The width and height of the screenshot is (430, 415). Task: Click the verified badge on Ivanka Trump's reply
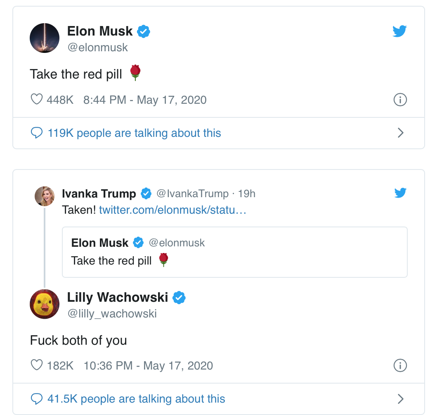(146, 193)
